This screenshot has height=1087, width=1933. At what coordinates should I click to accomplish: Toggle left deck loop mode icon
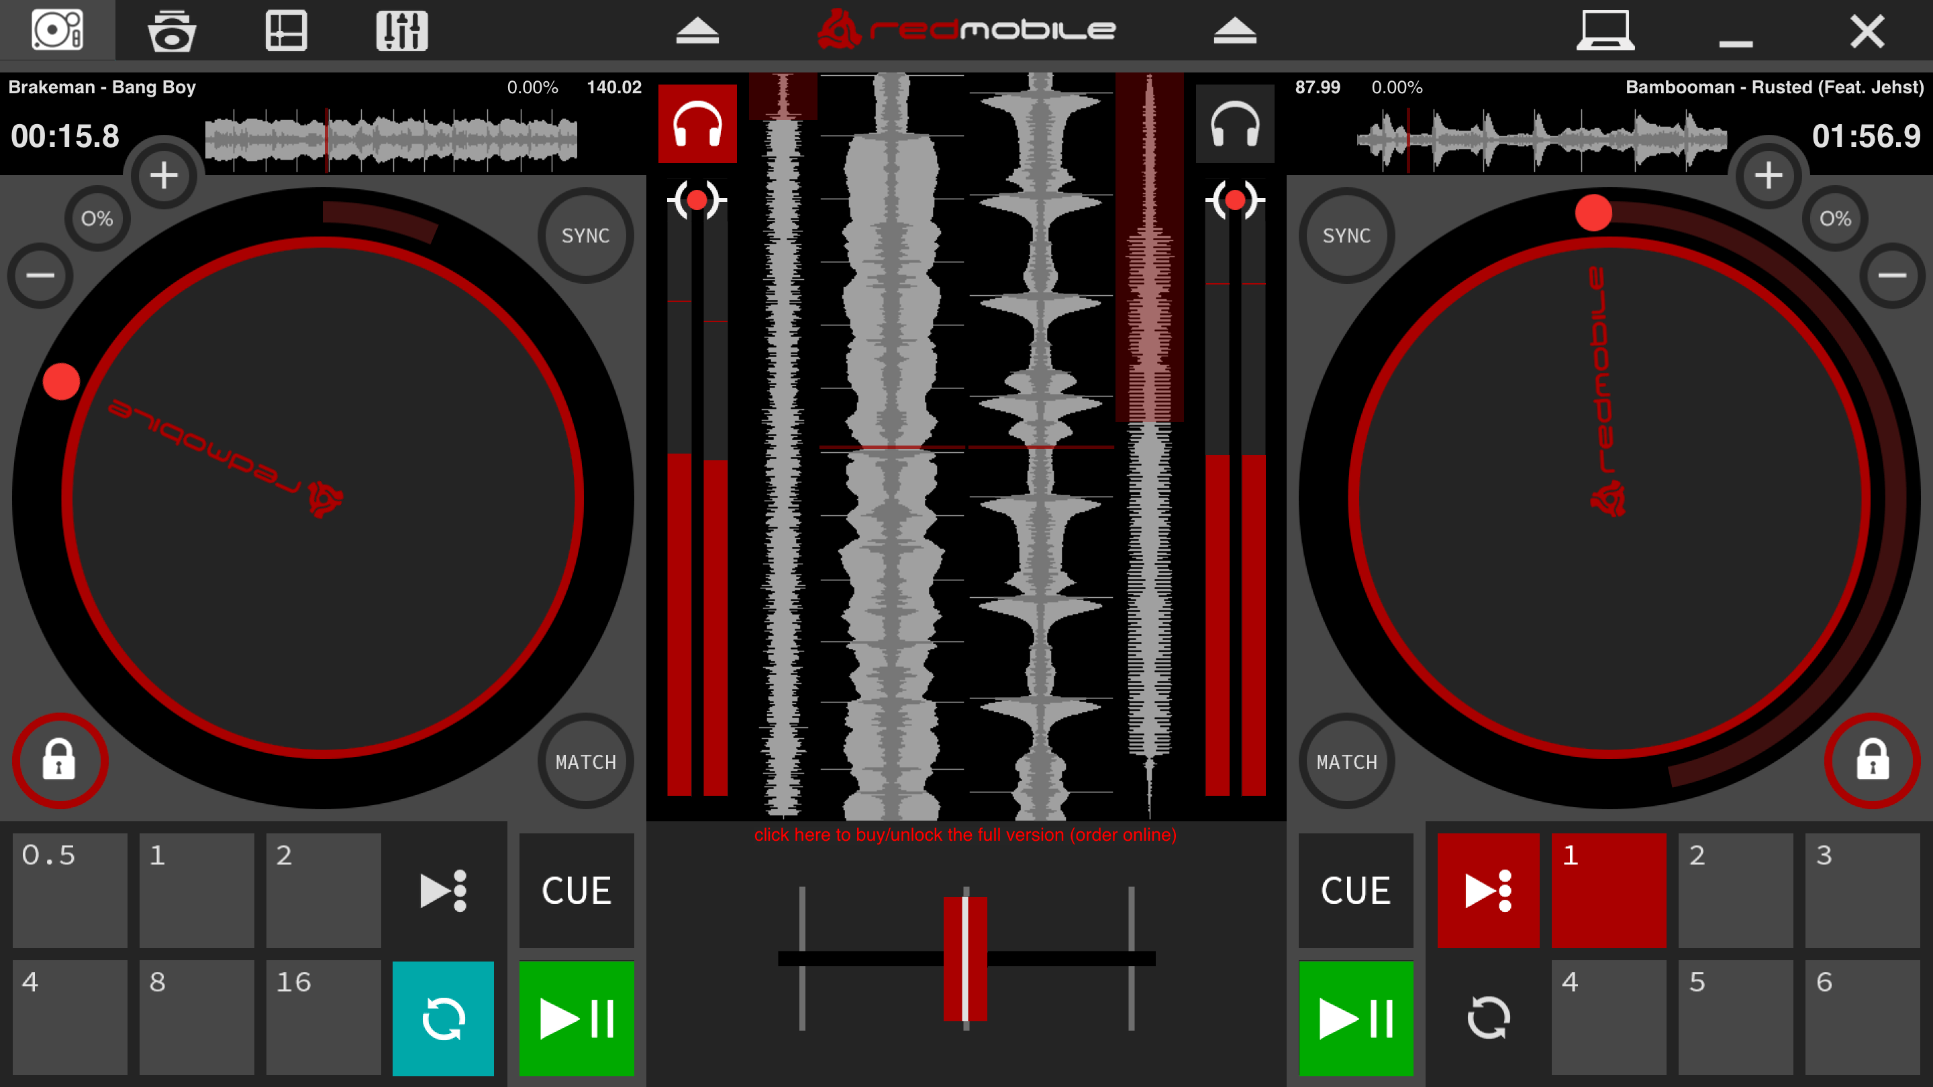[x=444, y=1018]
